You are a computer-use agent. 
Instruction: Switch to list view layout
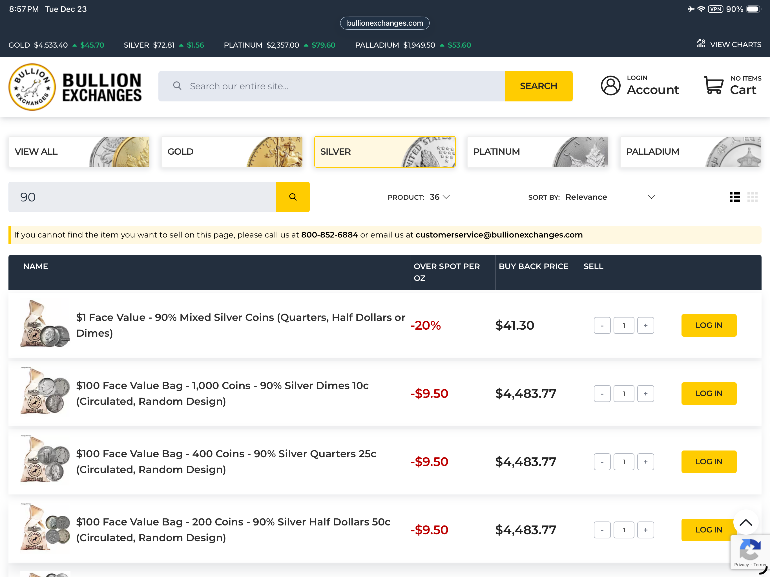pos(734,197)
